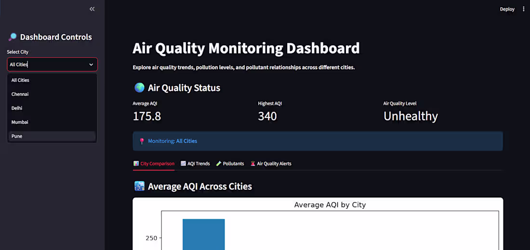Choose All Cities from the dropdown list
The height and width of the screenshot is (250, 530).
52,80
